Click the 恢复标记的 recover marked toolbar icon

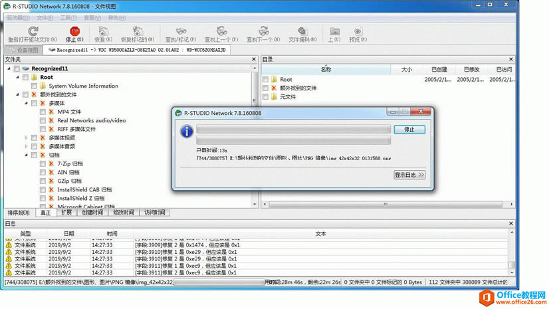coord(138,31)
